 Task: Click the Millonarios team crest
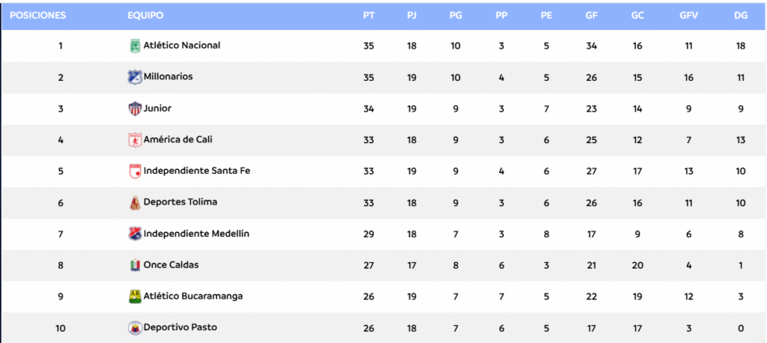pyautogui.click(x=135, y=77)
